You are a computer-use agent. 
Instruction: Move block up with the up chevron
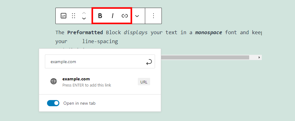click(x=84, y=13)
